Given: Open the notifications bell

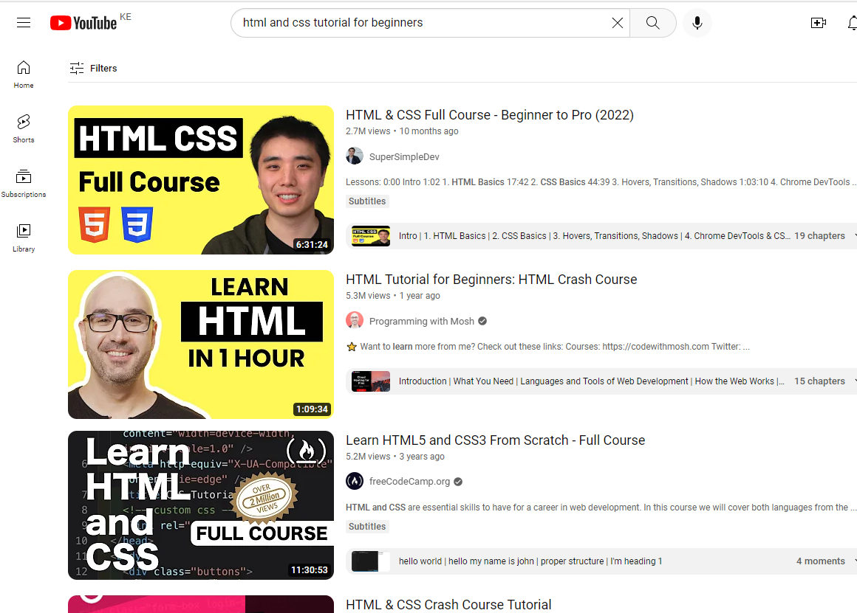Looking at the screenshot, I should point(852,23).
